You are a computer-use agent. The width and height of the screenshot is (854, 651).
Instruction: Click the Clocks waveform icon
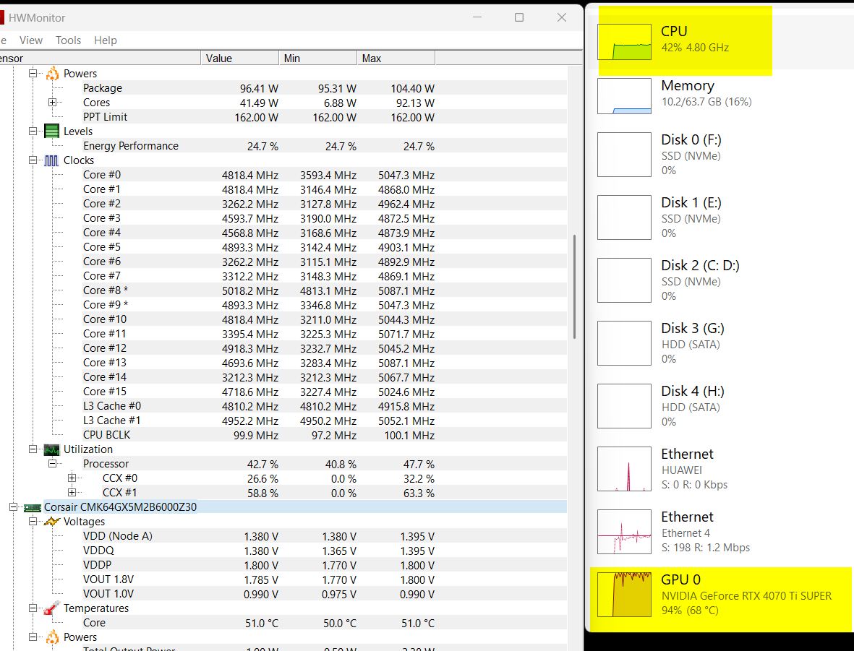click(52, 160)
